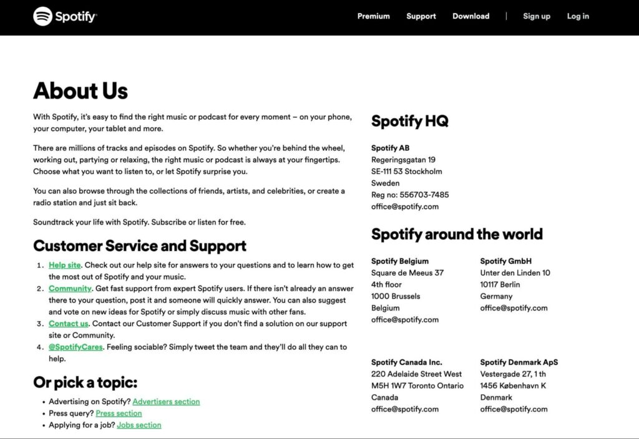
Task: Click the Spotify Belgium email address
Action: pos(404,320)
